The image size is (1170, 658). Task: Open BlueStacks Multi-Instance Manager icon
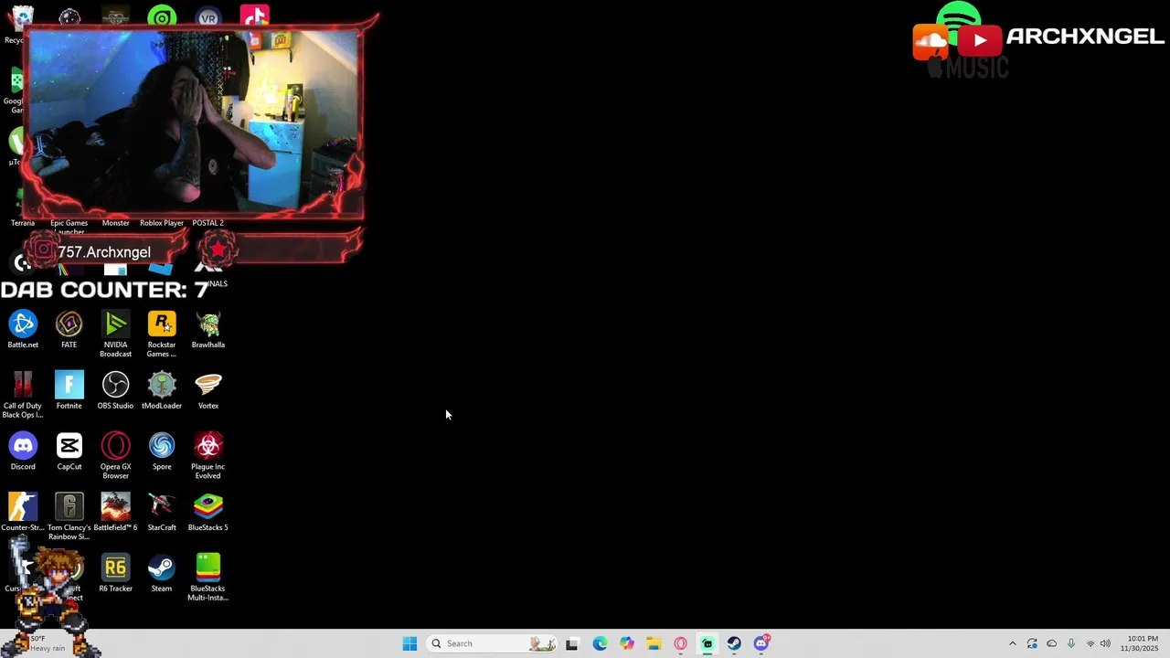207,578
